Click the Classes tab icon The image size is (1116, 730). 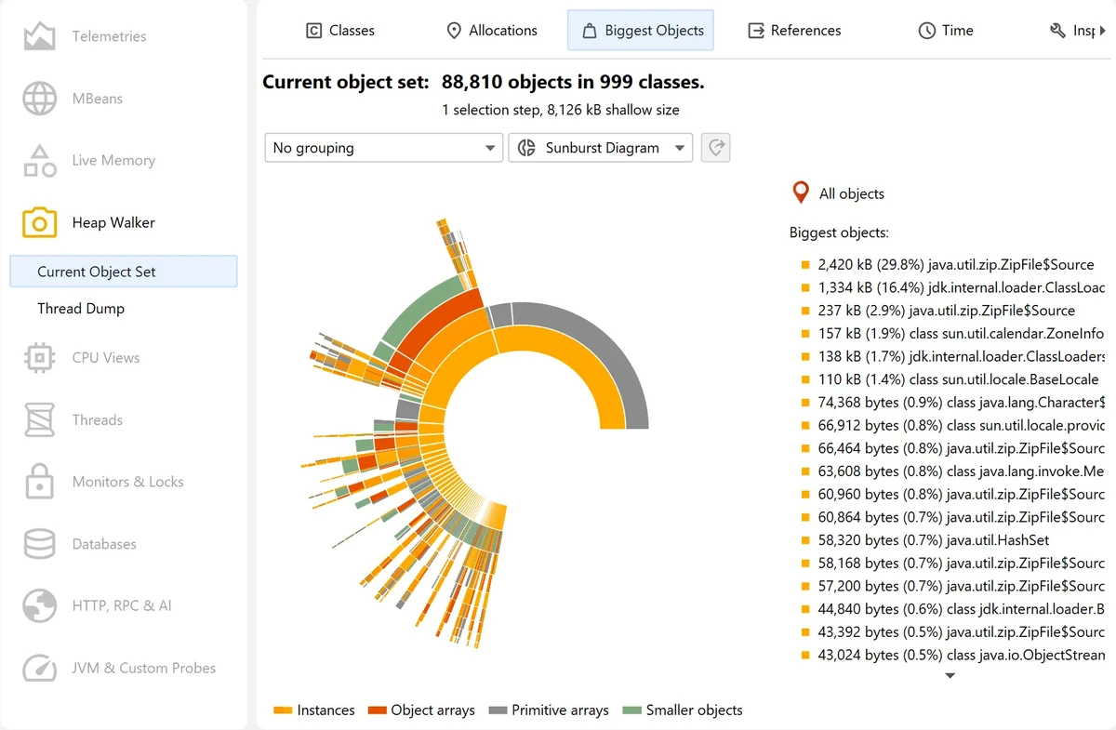(314, 31)
